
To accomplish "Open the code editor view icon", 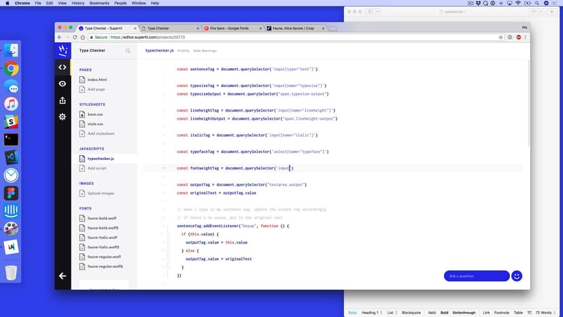I will [x=63, y=67].
